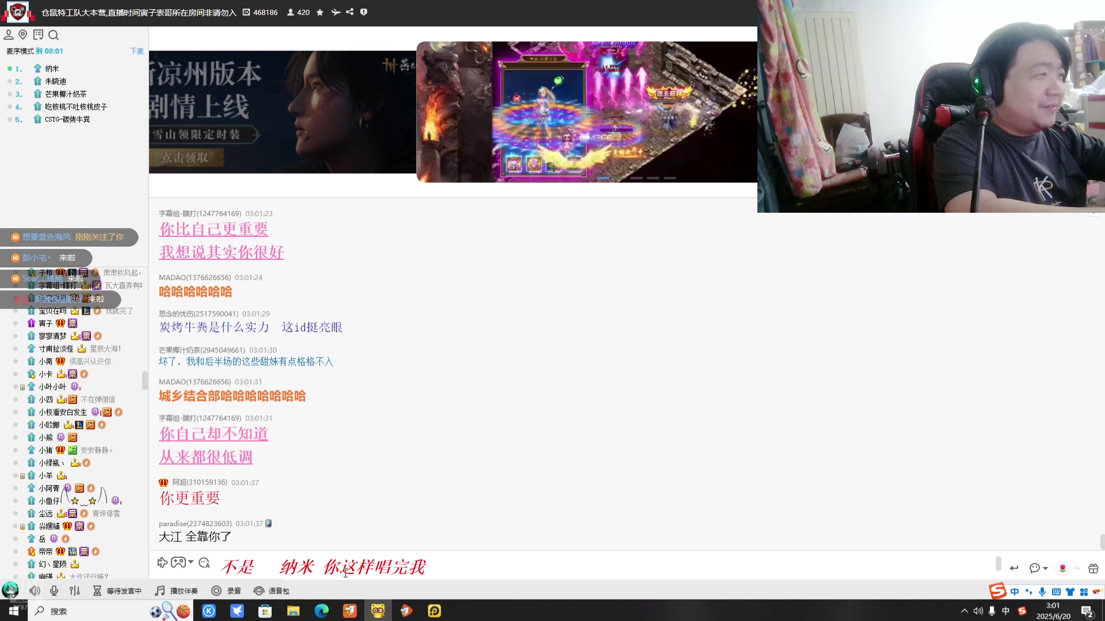The width and height of the screenshot is (1105, 621).
Task: Open the speech bubble dropdown near send
Action: (x=1038, y=568)
